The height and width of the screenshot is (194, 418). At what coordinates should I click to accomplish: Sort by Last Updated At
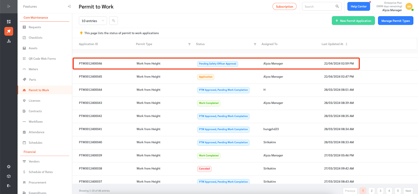click(x=346, y=44)
